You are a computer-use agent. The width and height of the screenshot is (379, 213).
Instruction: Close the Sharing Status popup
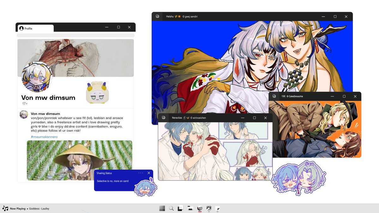pos(149,173)
